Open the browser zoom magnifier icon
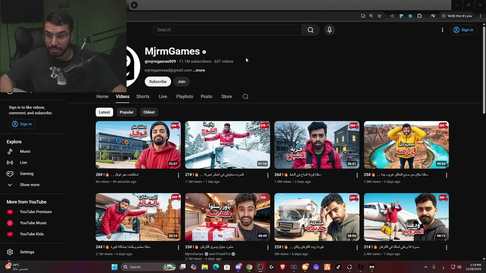 coord(371,16)
